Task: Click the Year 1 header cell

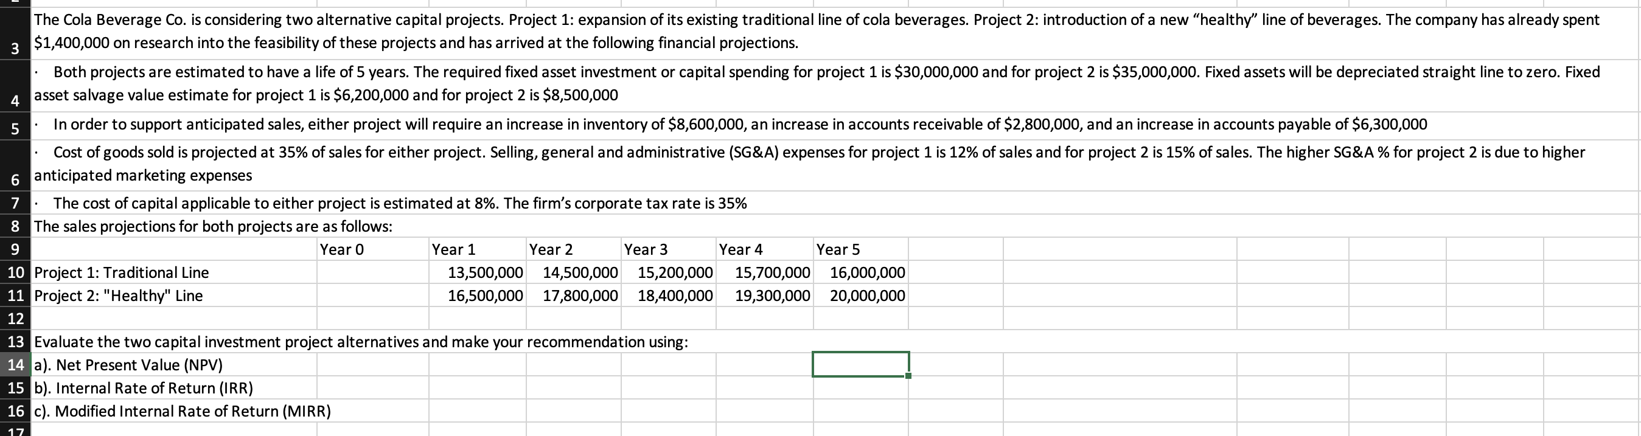Action: click(x=478, y=249)
